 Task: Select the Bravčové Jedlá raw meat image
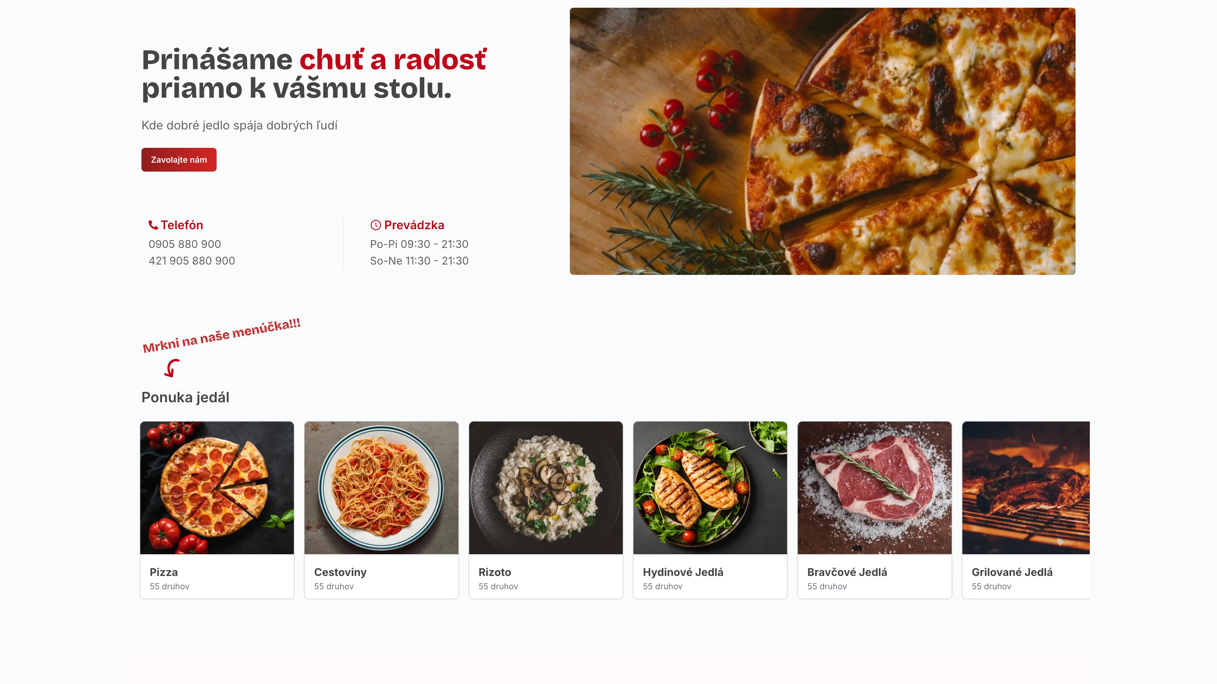click(x=874, y=488)
